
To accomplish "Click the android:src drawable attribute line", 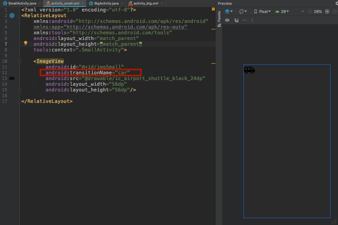I will pyautogui.click(x=125, y=78).
